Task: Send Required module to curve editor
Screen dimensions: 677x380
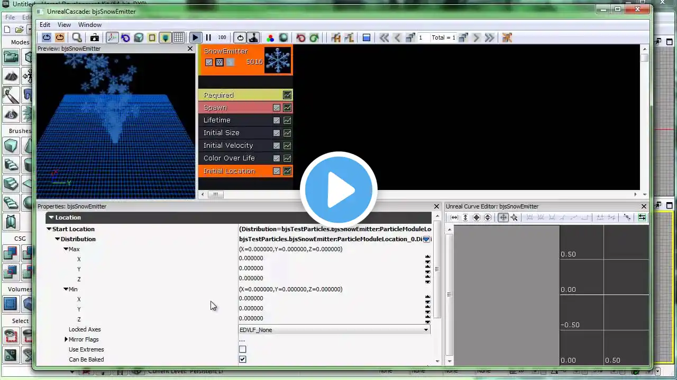Action: [x=287, y=95]
